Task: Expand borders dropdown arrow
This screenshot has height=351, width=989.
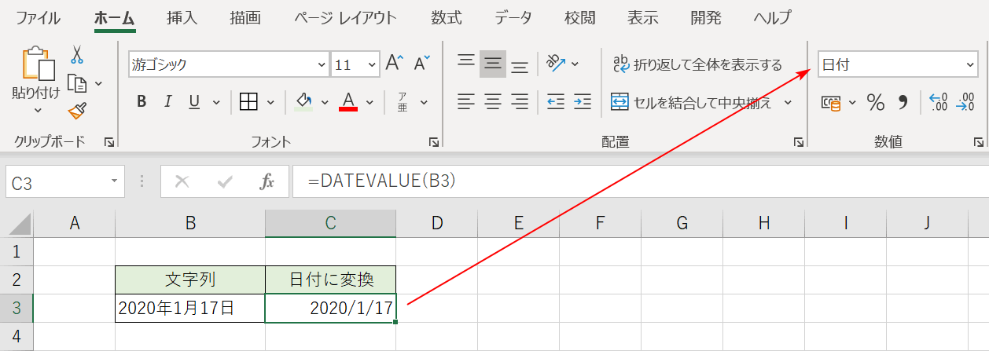Action: click(271, 102)
